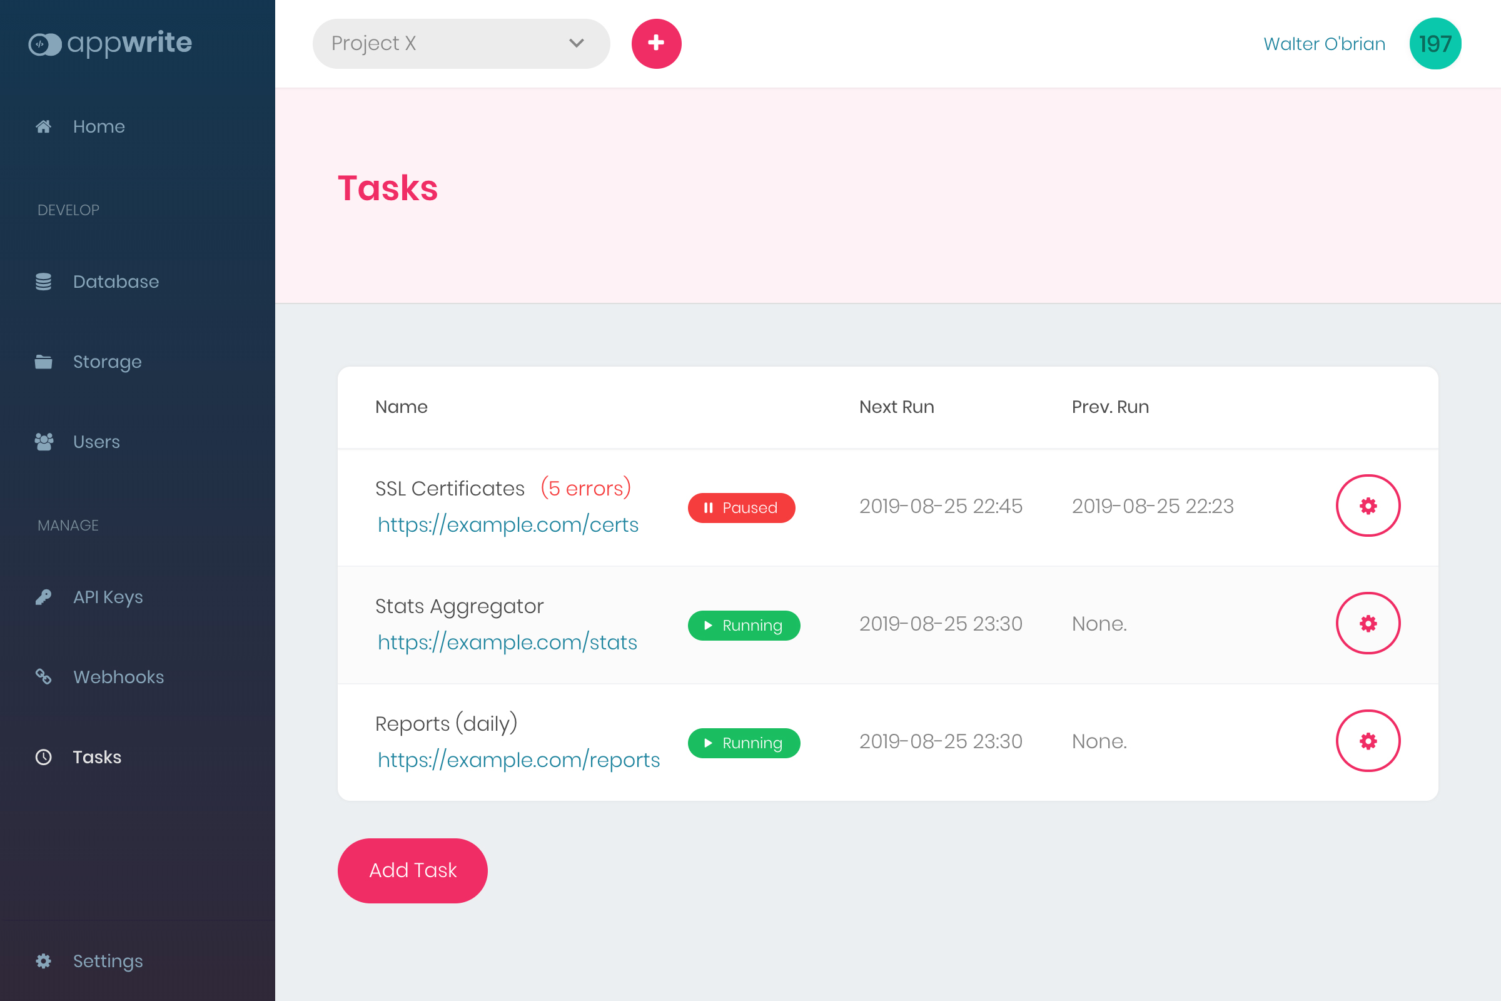This screenshot has width=1501, height=1001.
Task: Click the Storage folder icon in sidebar
Action: (43, 362)
